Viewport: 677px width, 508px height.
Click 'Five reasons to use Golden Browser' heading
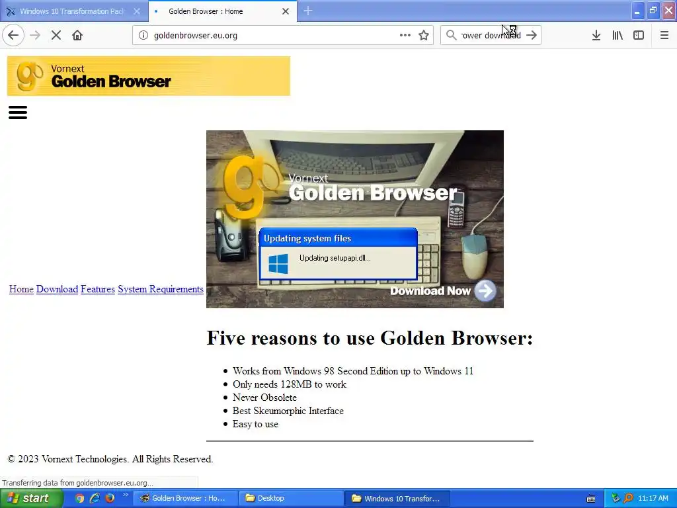click(x=370, y=338)
